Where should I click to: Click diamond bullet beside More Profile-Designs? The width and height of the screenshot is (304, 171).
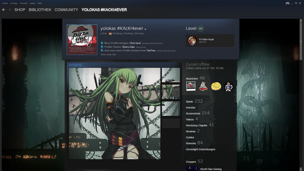coord(102,43)
